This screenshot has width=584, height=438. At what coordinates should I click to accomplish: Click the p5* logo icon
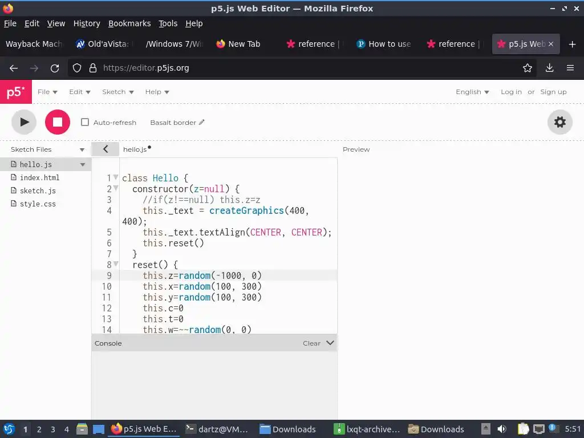[x=15, y=92]
